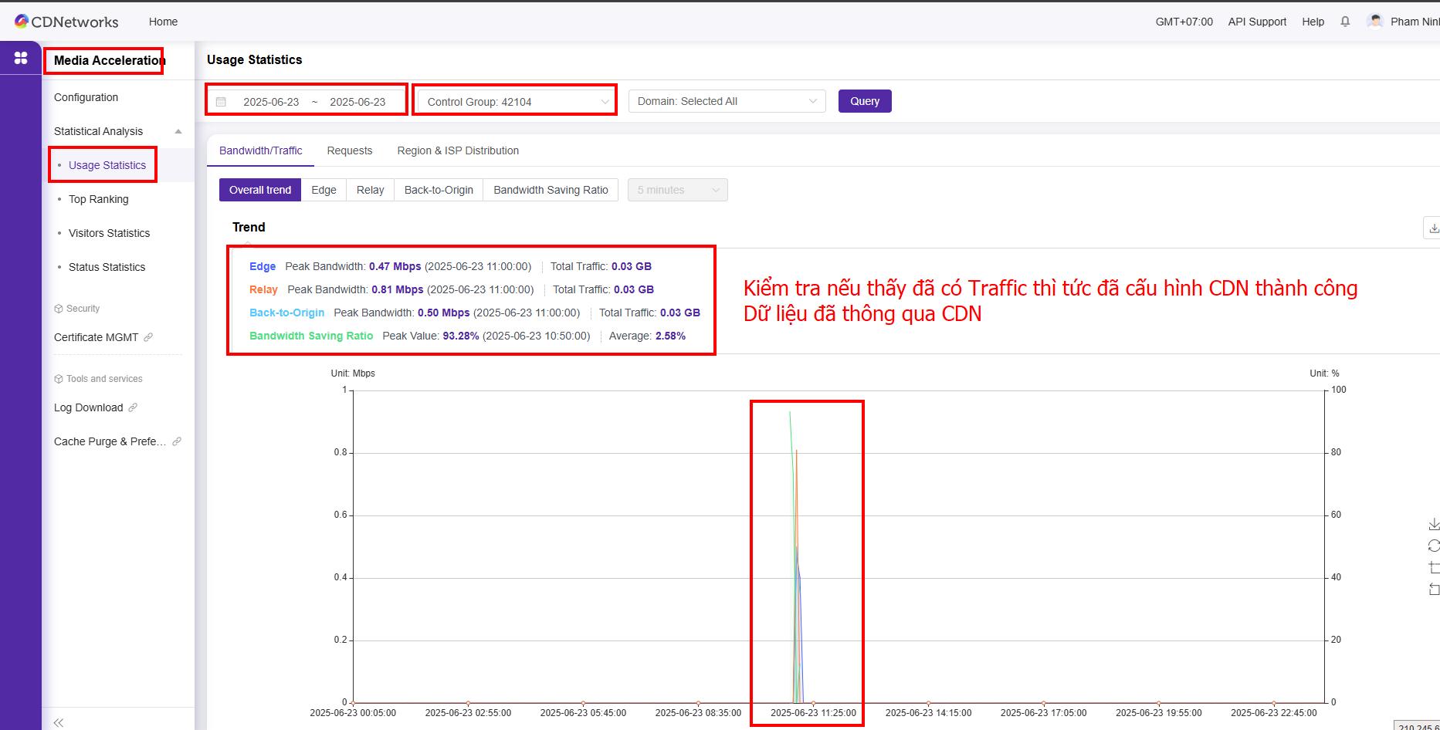Click the chart zoom reset icon

tap(1434, 589)
